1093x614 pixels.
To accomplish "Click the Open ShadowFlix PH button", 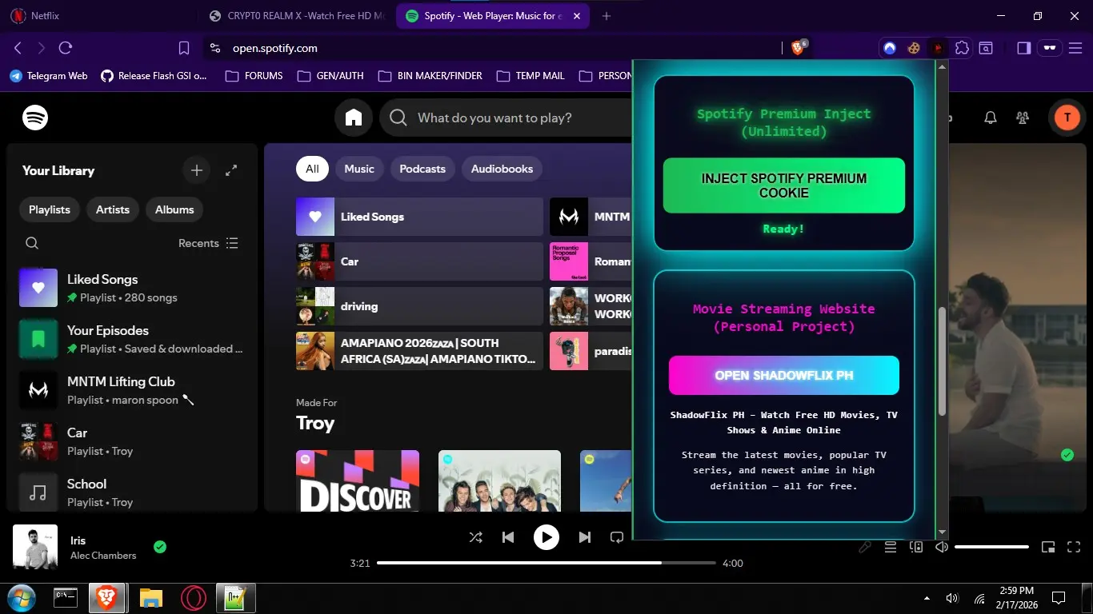I will (784, 375).
